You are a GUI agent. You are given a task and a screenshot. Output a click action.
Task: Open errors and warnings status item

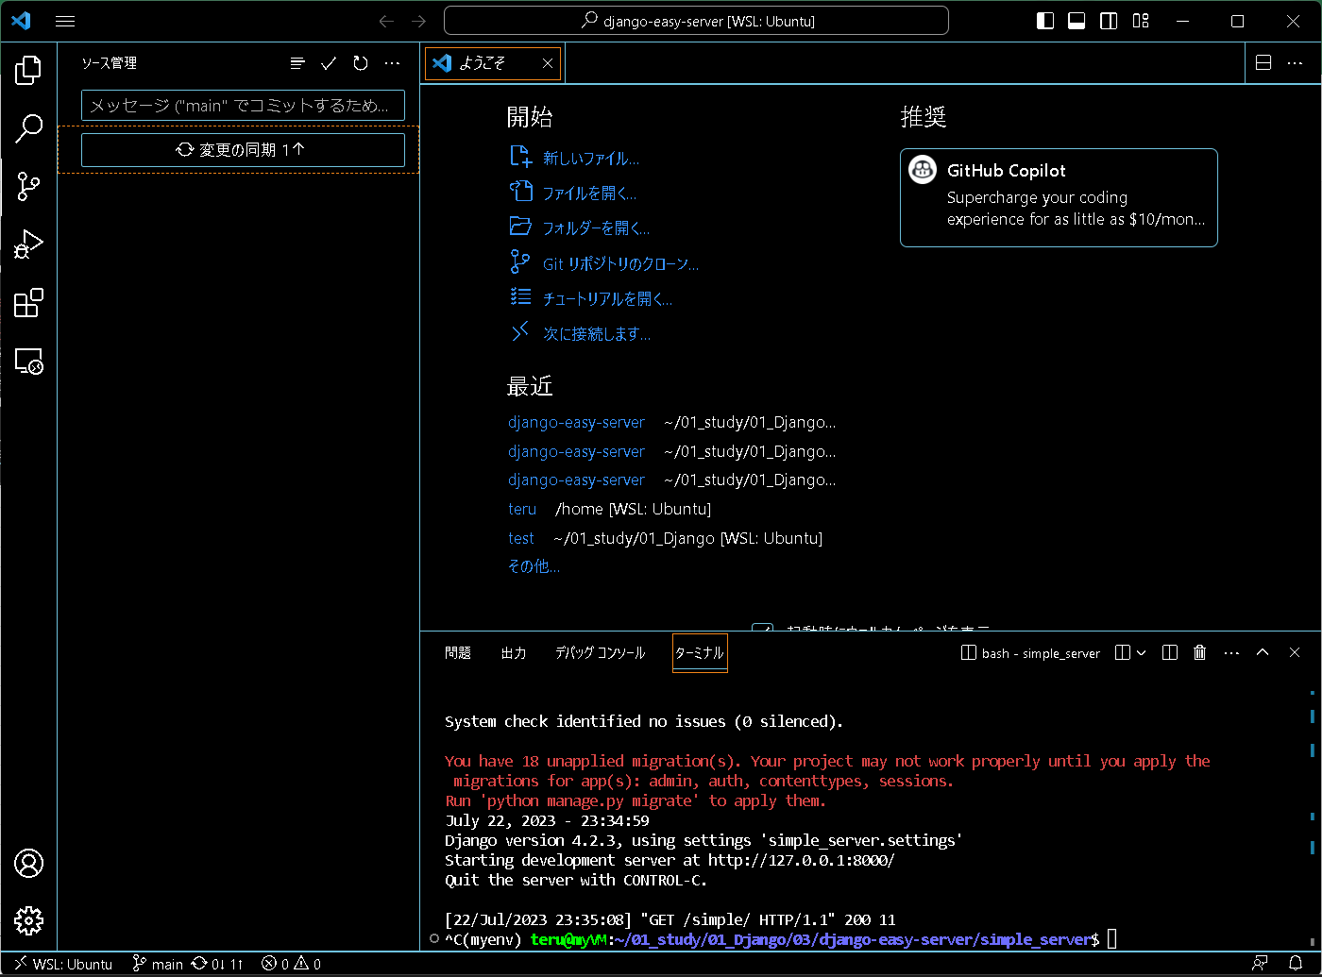tap(291, 964)
